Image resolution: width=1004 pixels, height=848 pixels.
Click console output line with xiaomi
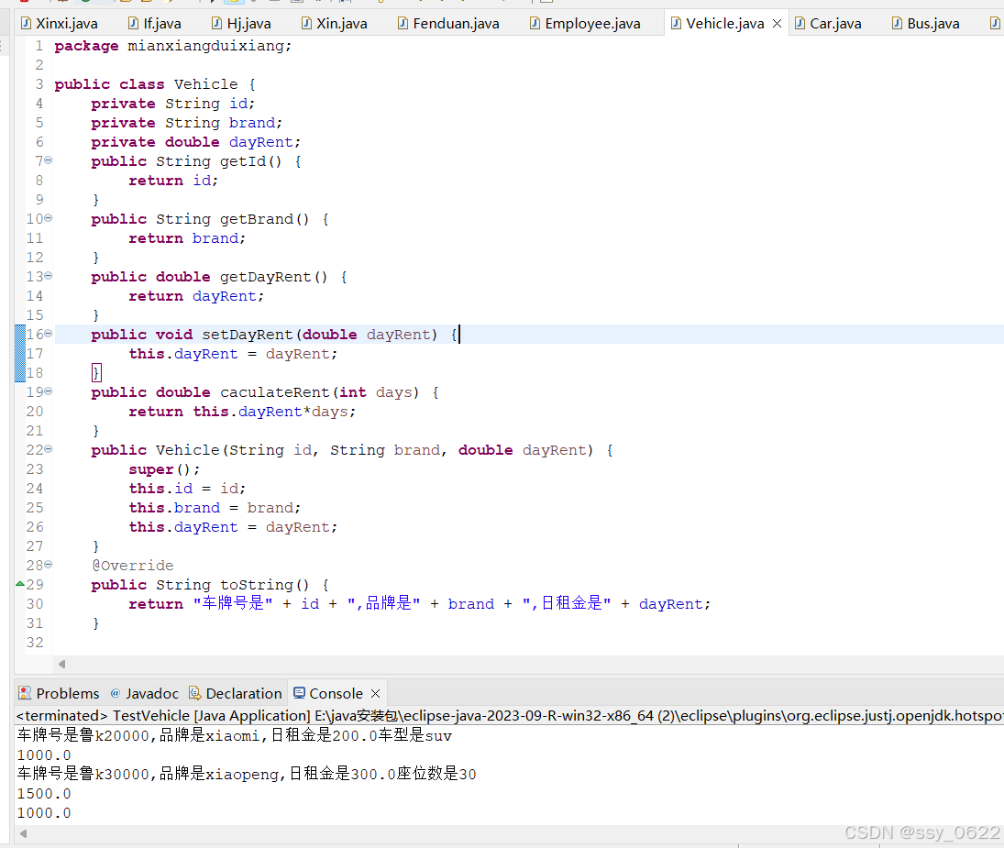[235, 736]
